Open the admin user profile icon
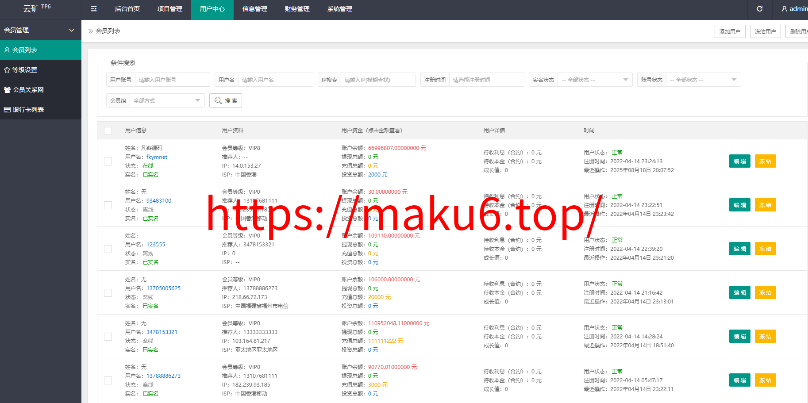Viewport: 808px width, 403px height. (x=785, y=9)
